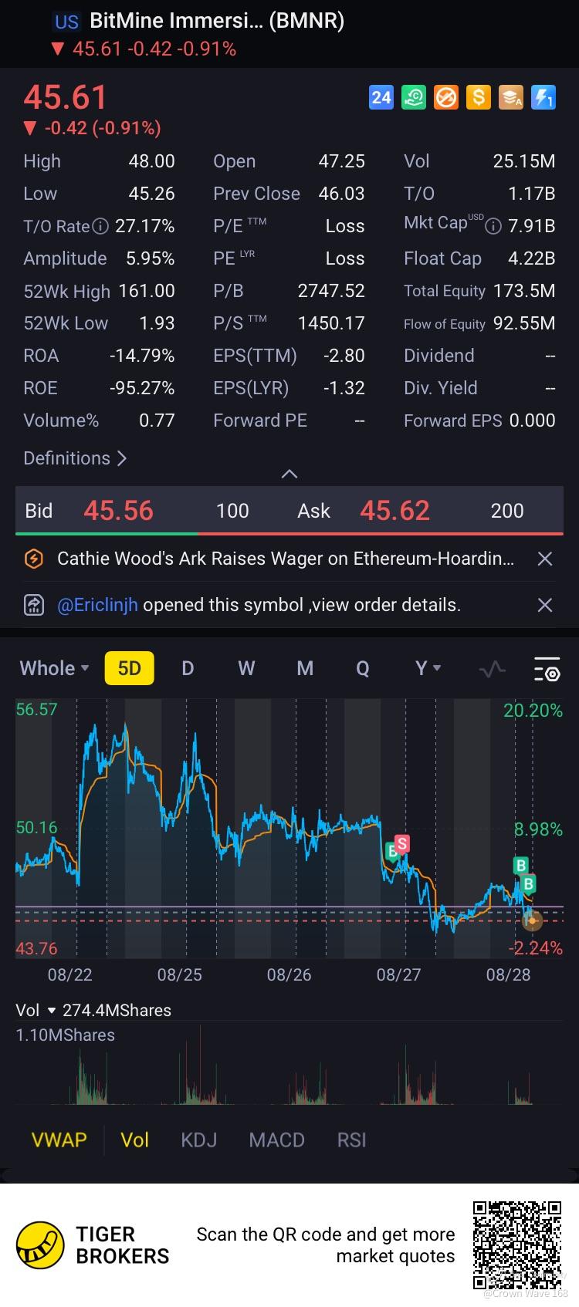Dismiss the @Ericlinjh order notice
579x1307 pixels.
tap(545, 605)
